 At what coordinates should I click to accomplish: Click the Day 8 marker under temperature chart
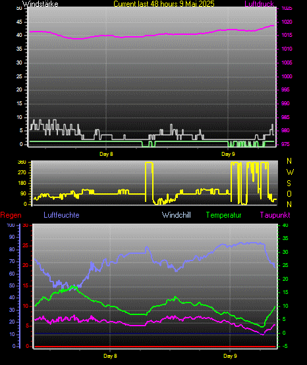click(x=110, y=356)
